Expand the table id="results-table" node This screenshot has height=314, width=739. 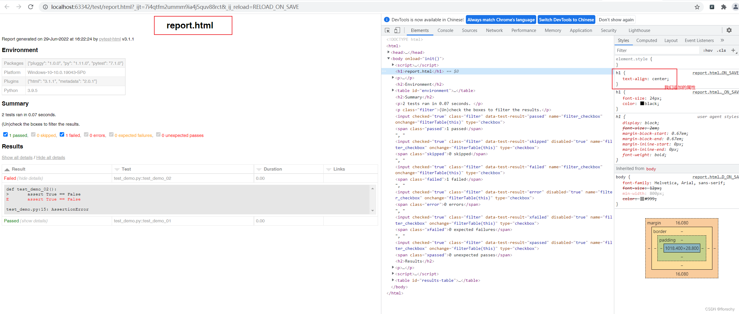(x=393, y=280)
